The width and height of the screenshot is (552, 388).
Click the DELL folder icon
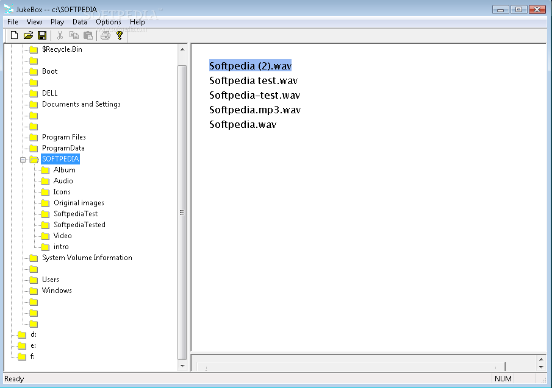tap(34, 93)
